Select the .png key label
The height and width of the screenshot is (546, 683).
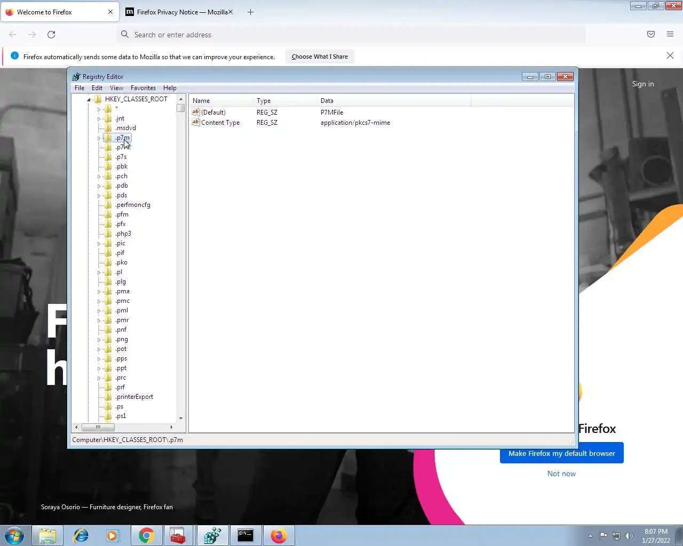pos(122,339)
